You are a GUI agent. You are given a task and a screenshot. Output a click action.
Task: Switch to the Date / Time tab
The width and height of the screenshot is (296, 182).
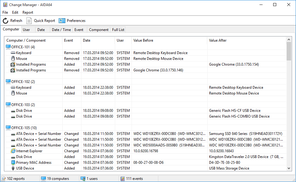[x=61, y=30]
